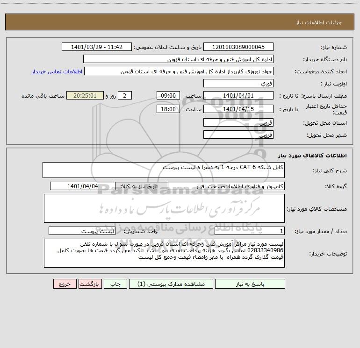
Task: Click buyer organization name field
Action: [x=178, y=59]
